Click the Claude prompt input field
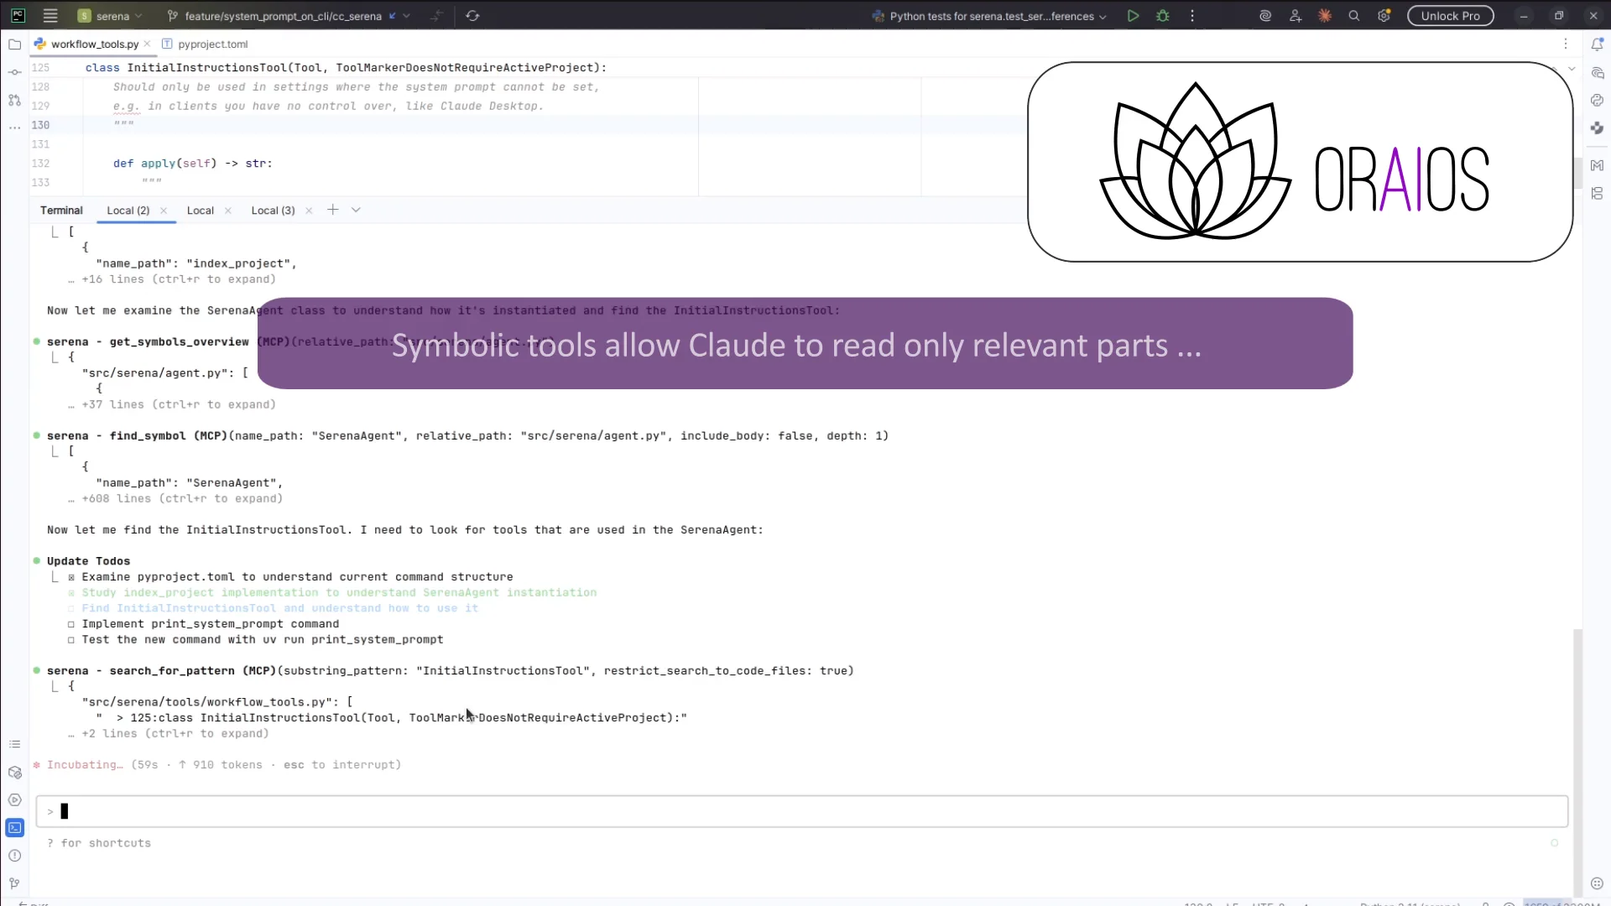The height and width of the screenshot is (906, 1611). [801, 811]
